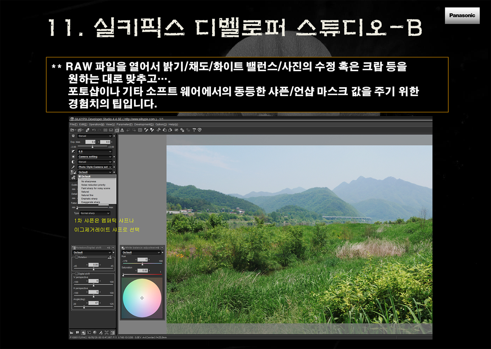491x349 pixels.
Task: Expand the Normal sharp type dropdown
Action: coord(108,213)
